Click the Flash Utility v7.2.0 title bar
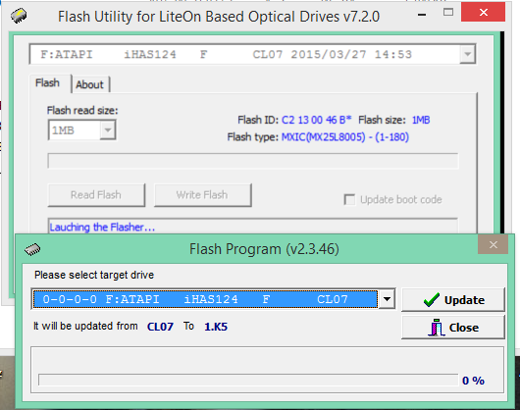Screen dimensions: 520x410 [219, 17]
